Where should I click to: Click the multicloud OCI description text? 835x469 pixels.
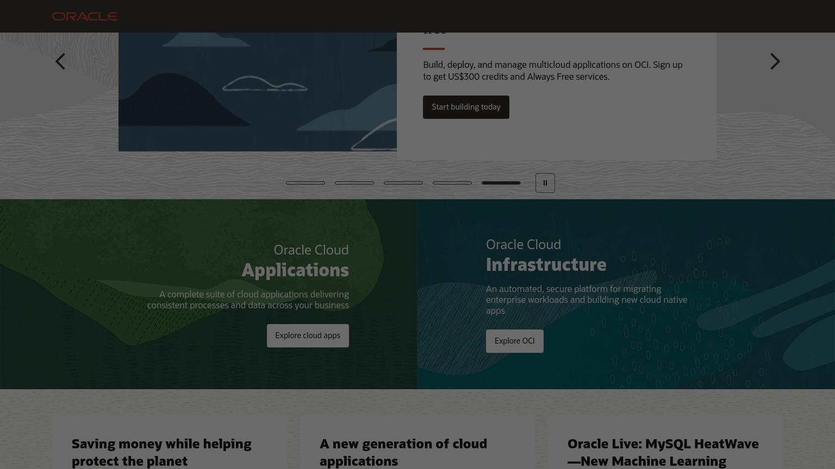(x=553, y=71)
